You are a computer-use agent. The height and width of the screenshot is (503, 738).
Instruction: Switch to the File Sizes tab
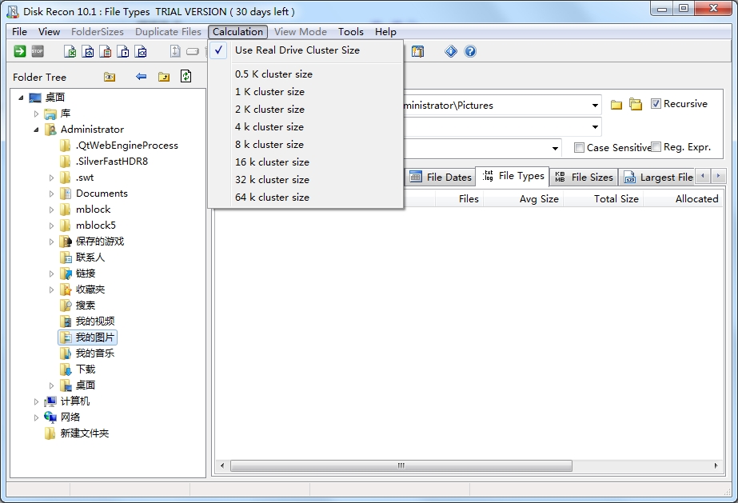[584, 177]
